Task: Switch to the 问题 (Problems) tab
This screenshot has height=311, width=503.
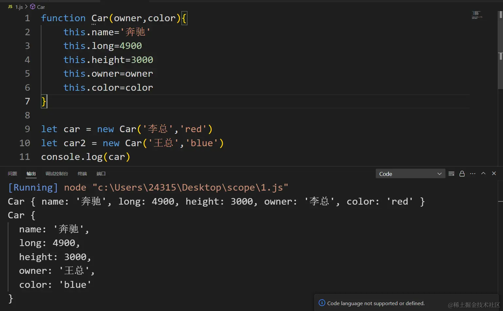Action: (x=12, y=174)
